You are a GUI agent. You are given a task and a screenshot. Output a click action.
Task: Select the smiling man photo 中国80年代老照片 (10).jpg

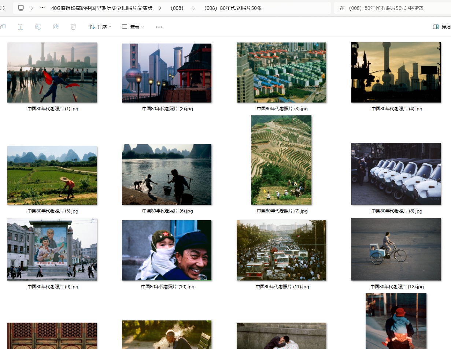pyautogui.click(x=167, y=250)
